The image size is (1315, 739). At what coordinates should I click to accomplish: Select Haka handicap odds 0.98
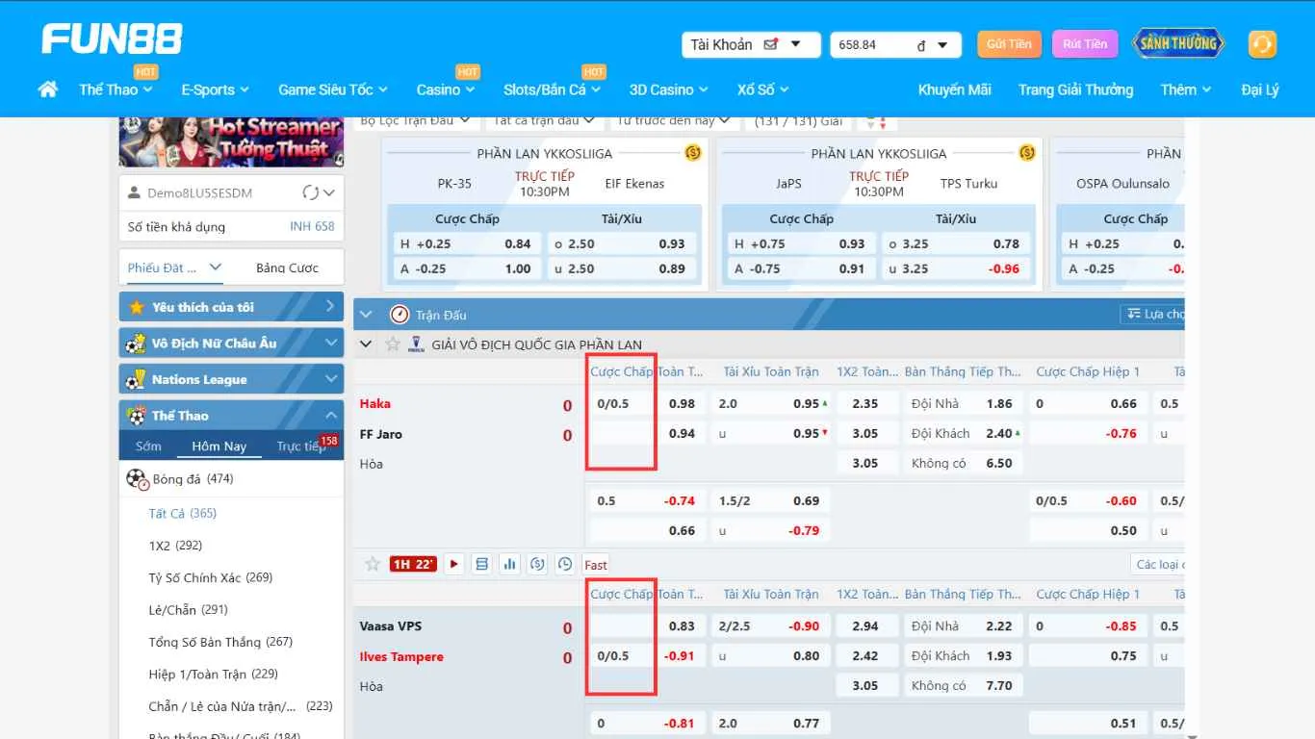(681, 404)
